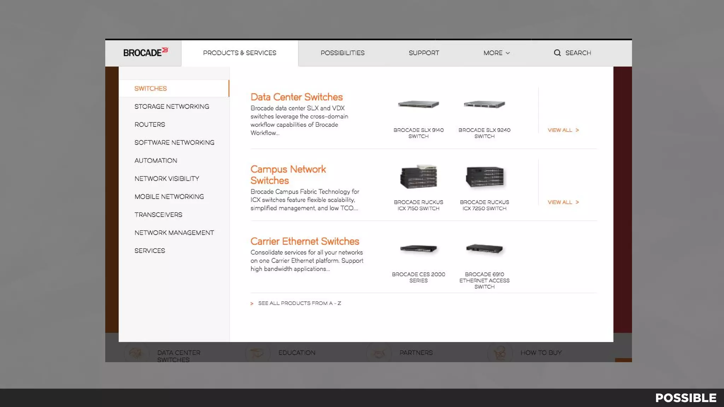Open Brocade SLX 9240 switch image
The height and width of the screenshot is (407, 724).
click(484, 105)
